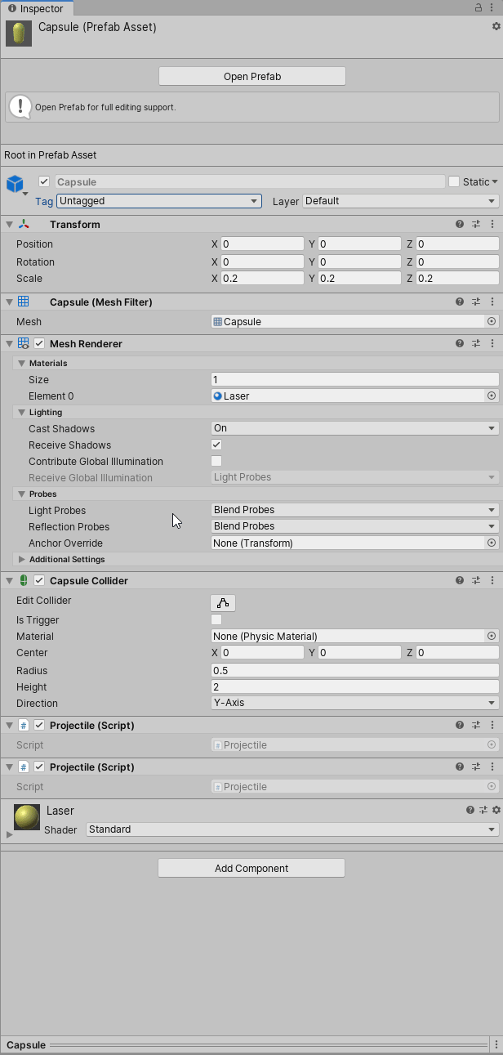Image resolution: width=503 pixels, height=1055 pixels.
Task: Open the Static dropdown arrow
Action: coord(495,182)
